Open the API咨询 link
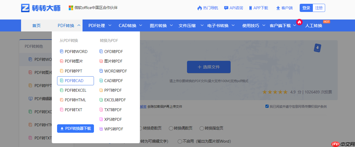Image resolution: width=355 pixels, height=147 pixels. pyautogui.click(x=236, y=8)
